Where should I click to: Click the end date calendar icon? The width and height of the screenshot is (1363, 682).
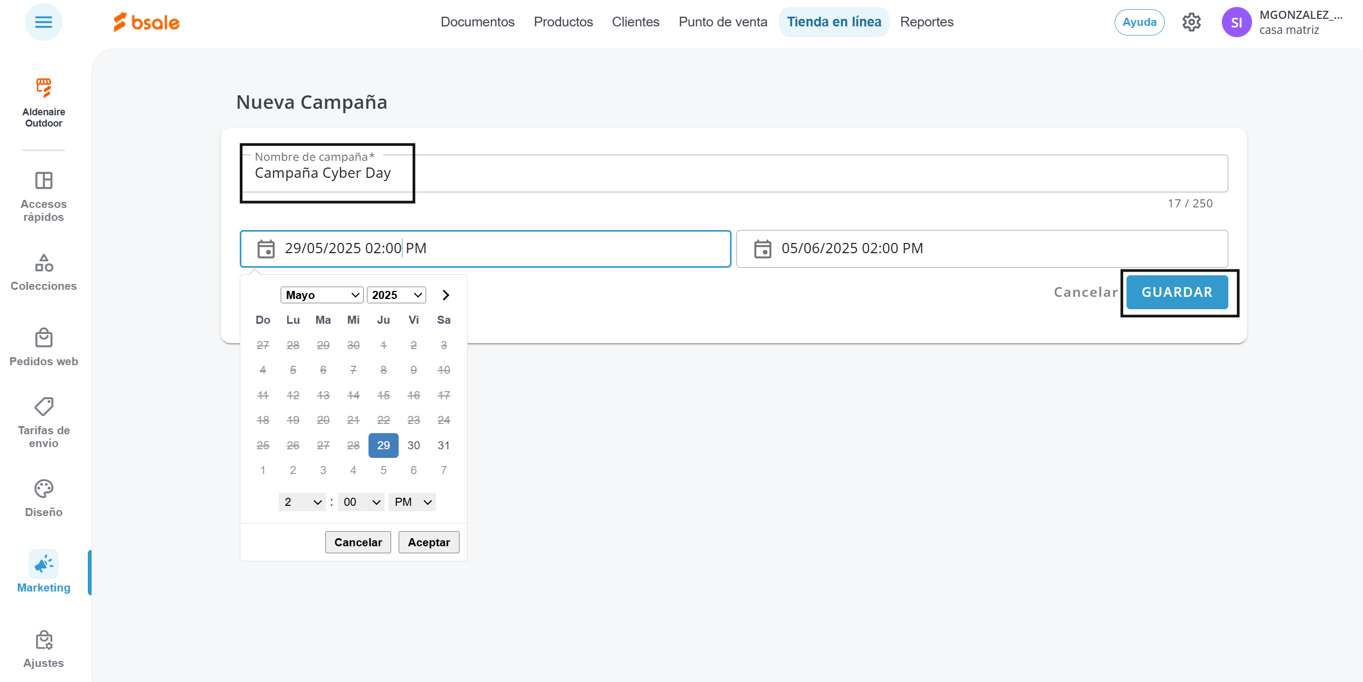pos(762,249)
